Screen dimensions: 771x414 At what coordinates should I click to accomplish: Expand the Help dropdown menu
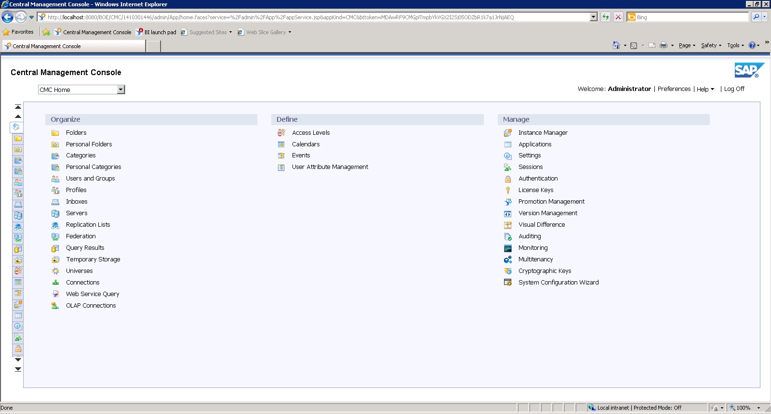(705, 89)
